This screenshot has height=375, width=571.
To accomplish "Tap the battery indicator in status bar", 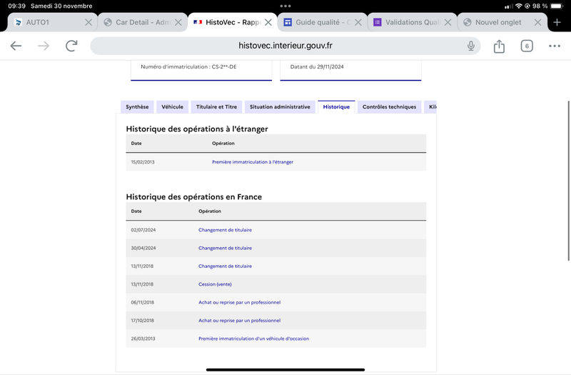I will tap(557, 6).
